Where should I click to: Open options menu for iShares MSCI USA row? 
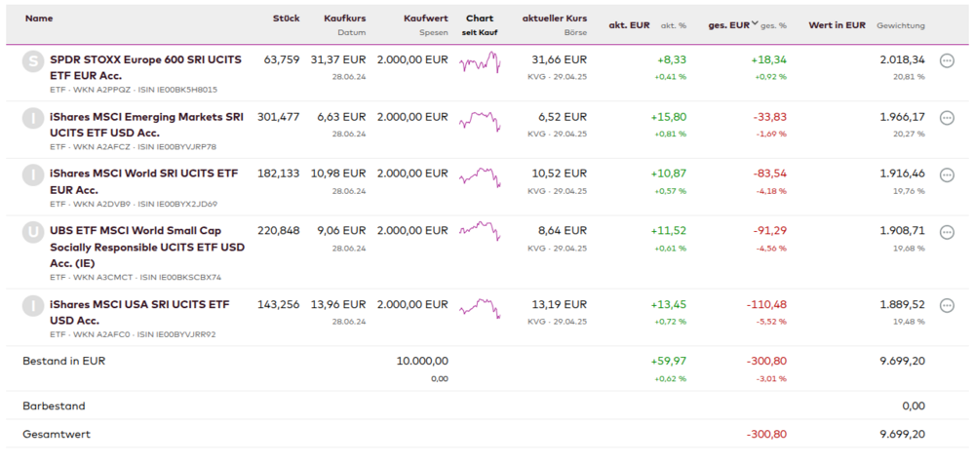pyautogui.click(x=946, y=305)
